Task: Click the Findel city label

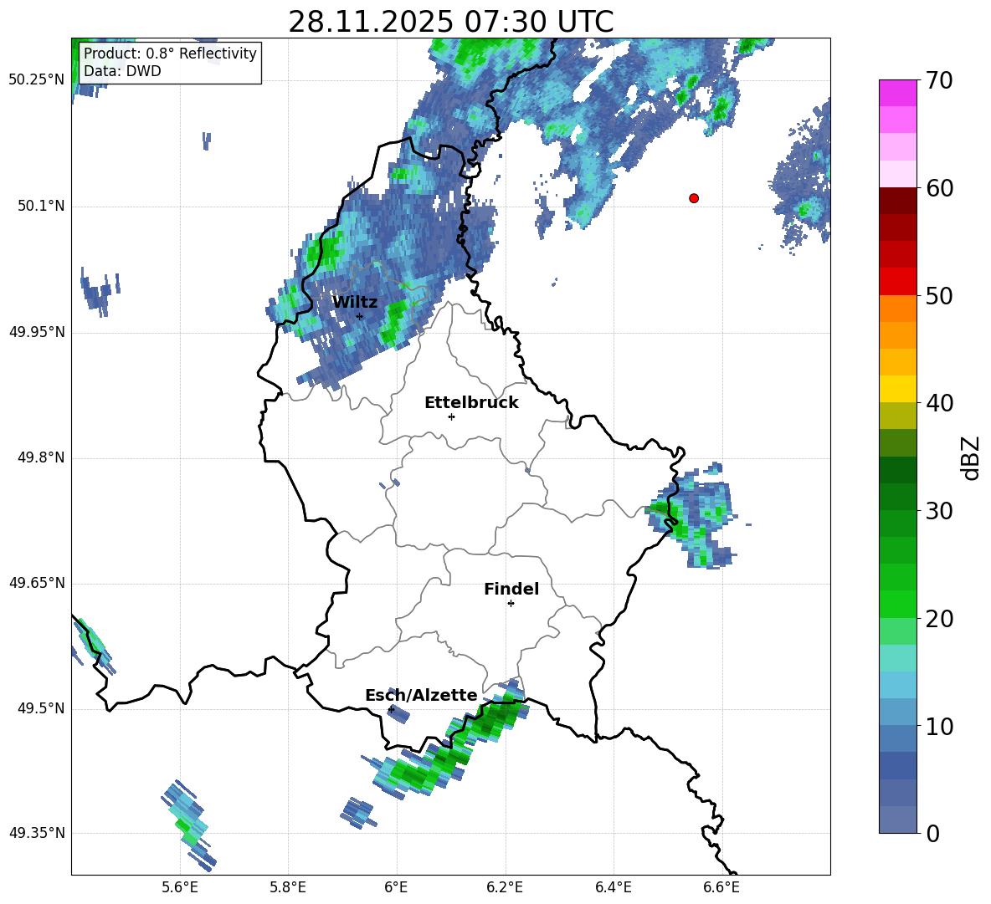Action: 511,589
